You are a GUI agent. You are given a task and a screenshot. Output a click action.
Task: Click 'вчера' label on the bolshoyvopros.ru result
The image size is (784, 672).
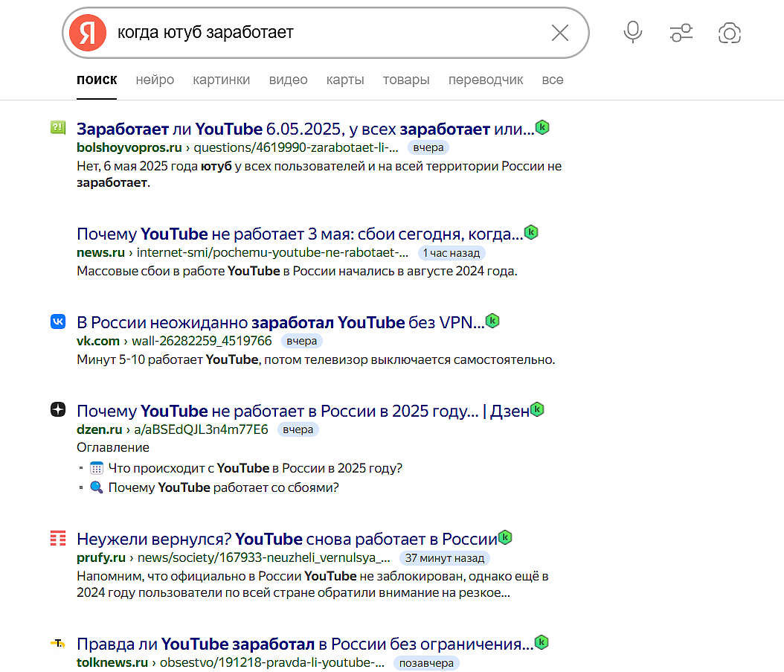pos(428,148)
